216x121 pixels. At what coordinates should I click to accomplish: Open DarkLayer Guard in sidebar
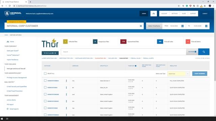[x=13, y=51]
